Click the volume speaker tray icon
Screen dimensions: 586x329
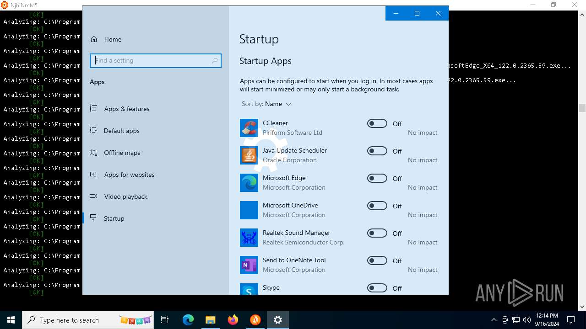point(526,320)
